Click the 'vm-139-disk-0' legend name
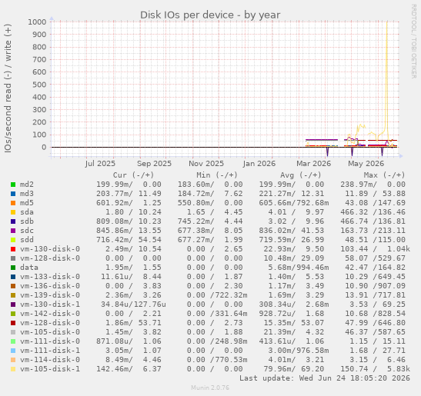This screenshot has height=396, width=421. 50,295
